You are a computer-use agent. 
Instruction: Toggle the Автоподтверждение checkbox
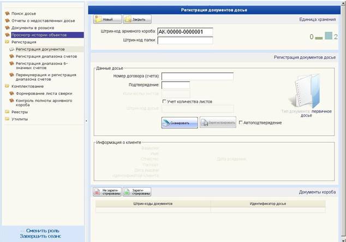241,123
